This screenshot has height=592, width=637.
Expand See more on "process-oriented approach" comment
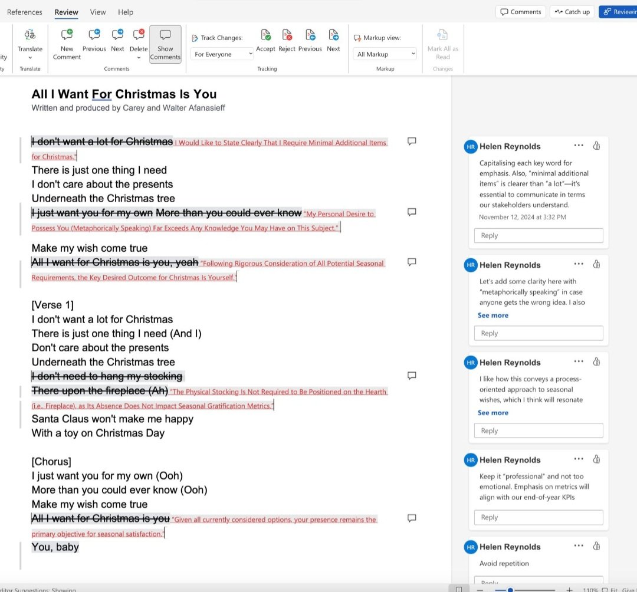coord(492,413)
